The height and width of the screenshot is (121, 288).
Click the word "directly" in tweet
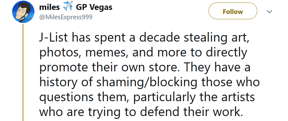coord(227,52)
